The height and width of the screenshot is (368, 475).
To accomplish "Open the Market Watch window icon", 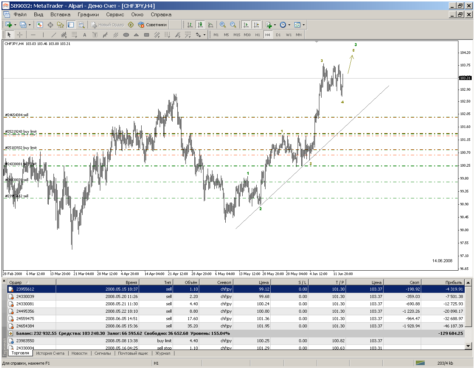I will 40,25.
